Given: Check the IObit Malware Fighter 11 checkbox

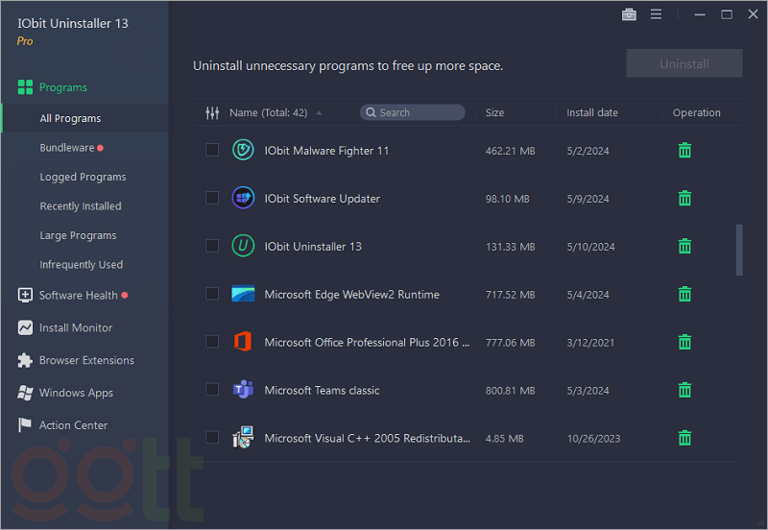Looking at the screenshot, I should click(212, 150).
